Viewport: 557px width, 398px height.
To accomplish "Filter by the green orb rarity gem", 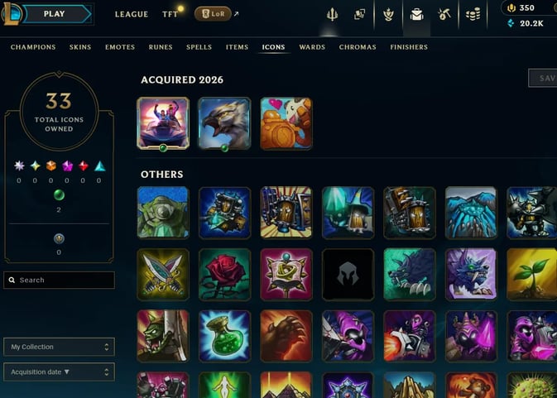I will point(59,195).
